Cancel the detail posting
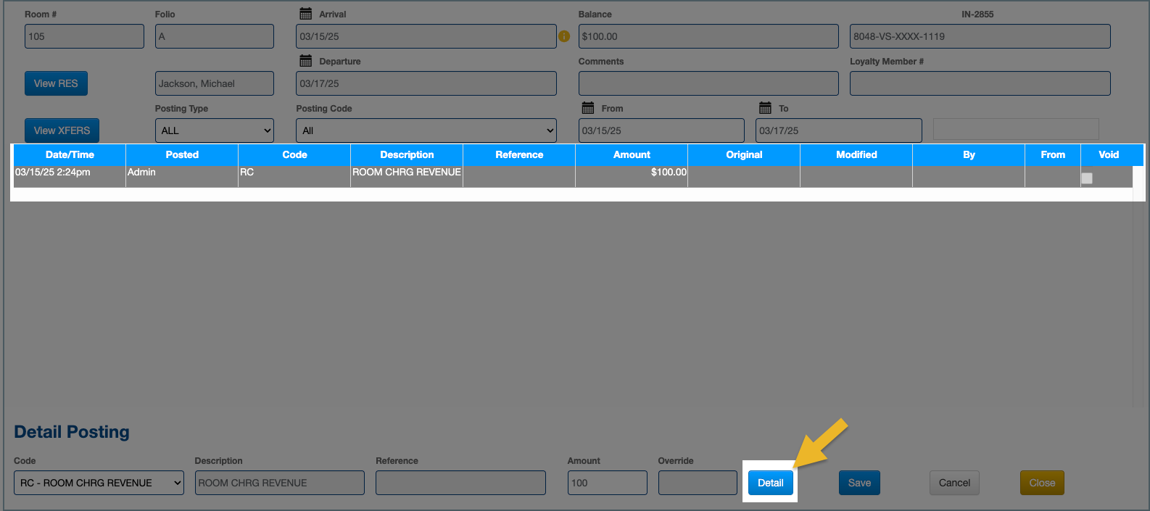This screenshot has width=1150, height=511. click(x=954, y=483)
